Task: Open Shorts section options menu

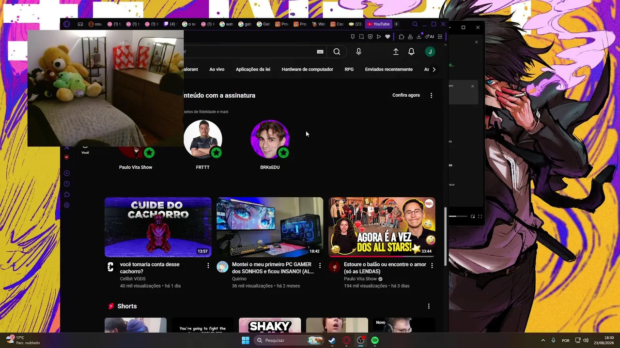Action: (429, 306)
